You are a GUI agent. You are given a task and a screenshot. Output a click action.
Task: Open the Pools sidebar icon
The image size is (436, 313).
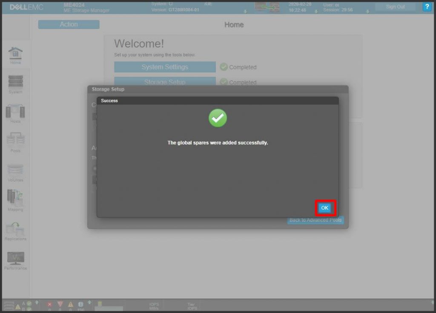15,142
